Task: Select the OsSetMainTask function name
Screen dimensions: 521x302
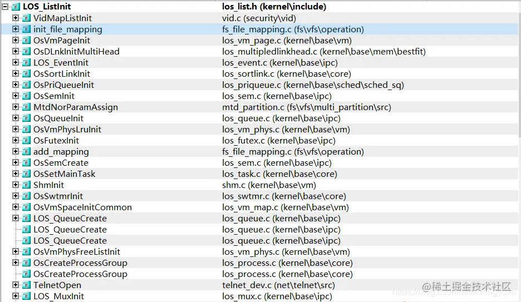Action: click(64, 174)
